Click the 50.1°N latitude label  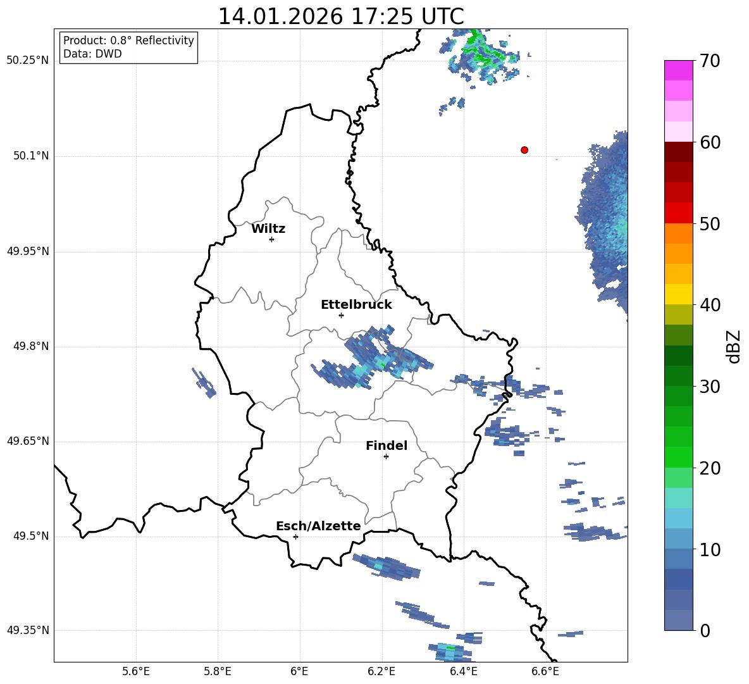point(31,156)
